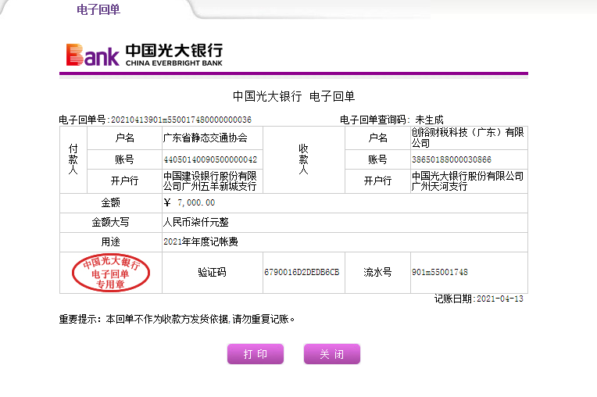Click the 付款人 label cell

pos(73,159)
